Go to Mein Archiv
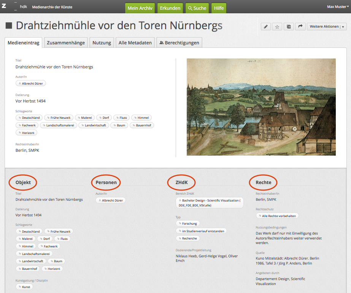 (140, 8)
